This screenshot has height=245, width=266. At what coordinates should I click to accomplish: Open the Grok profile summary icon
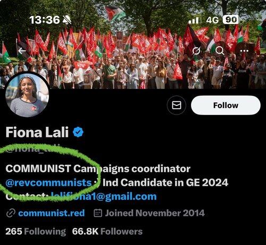[196, 51]
